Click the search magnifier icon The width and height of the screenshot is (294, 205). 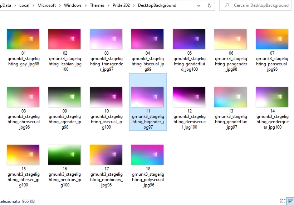[227, 5]
